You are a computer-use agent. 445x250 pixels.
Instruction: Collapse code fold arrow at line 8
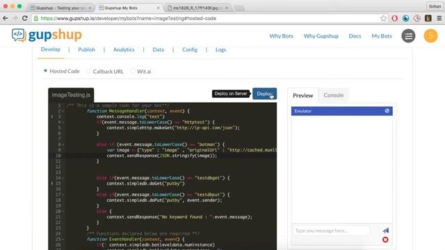click(x=63, y=144)
